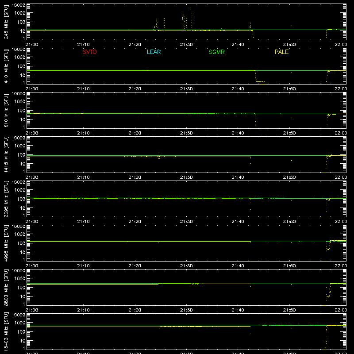
Task: Click the tallest yellow burst spike in the 245 MHz panel
Action: tap(191, 19)
